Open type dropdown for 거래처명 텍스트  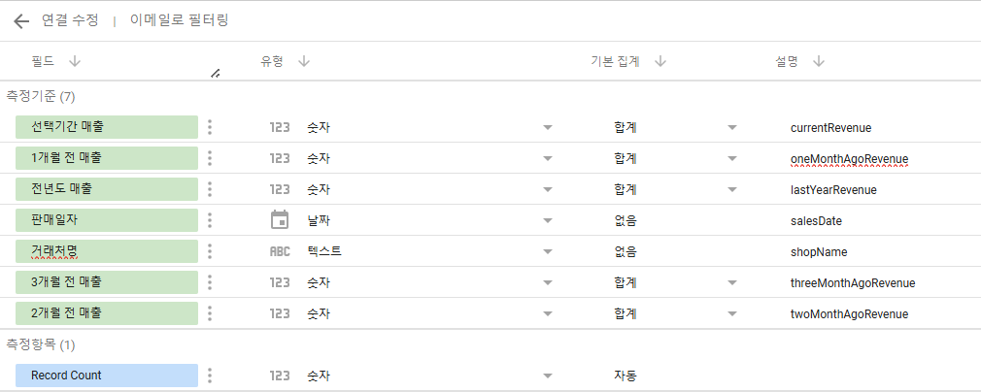tap(548, 251)
